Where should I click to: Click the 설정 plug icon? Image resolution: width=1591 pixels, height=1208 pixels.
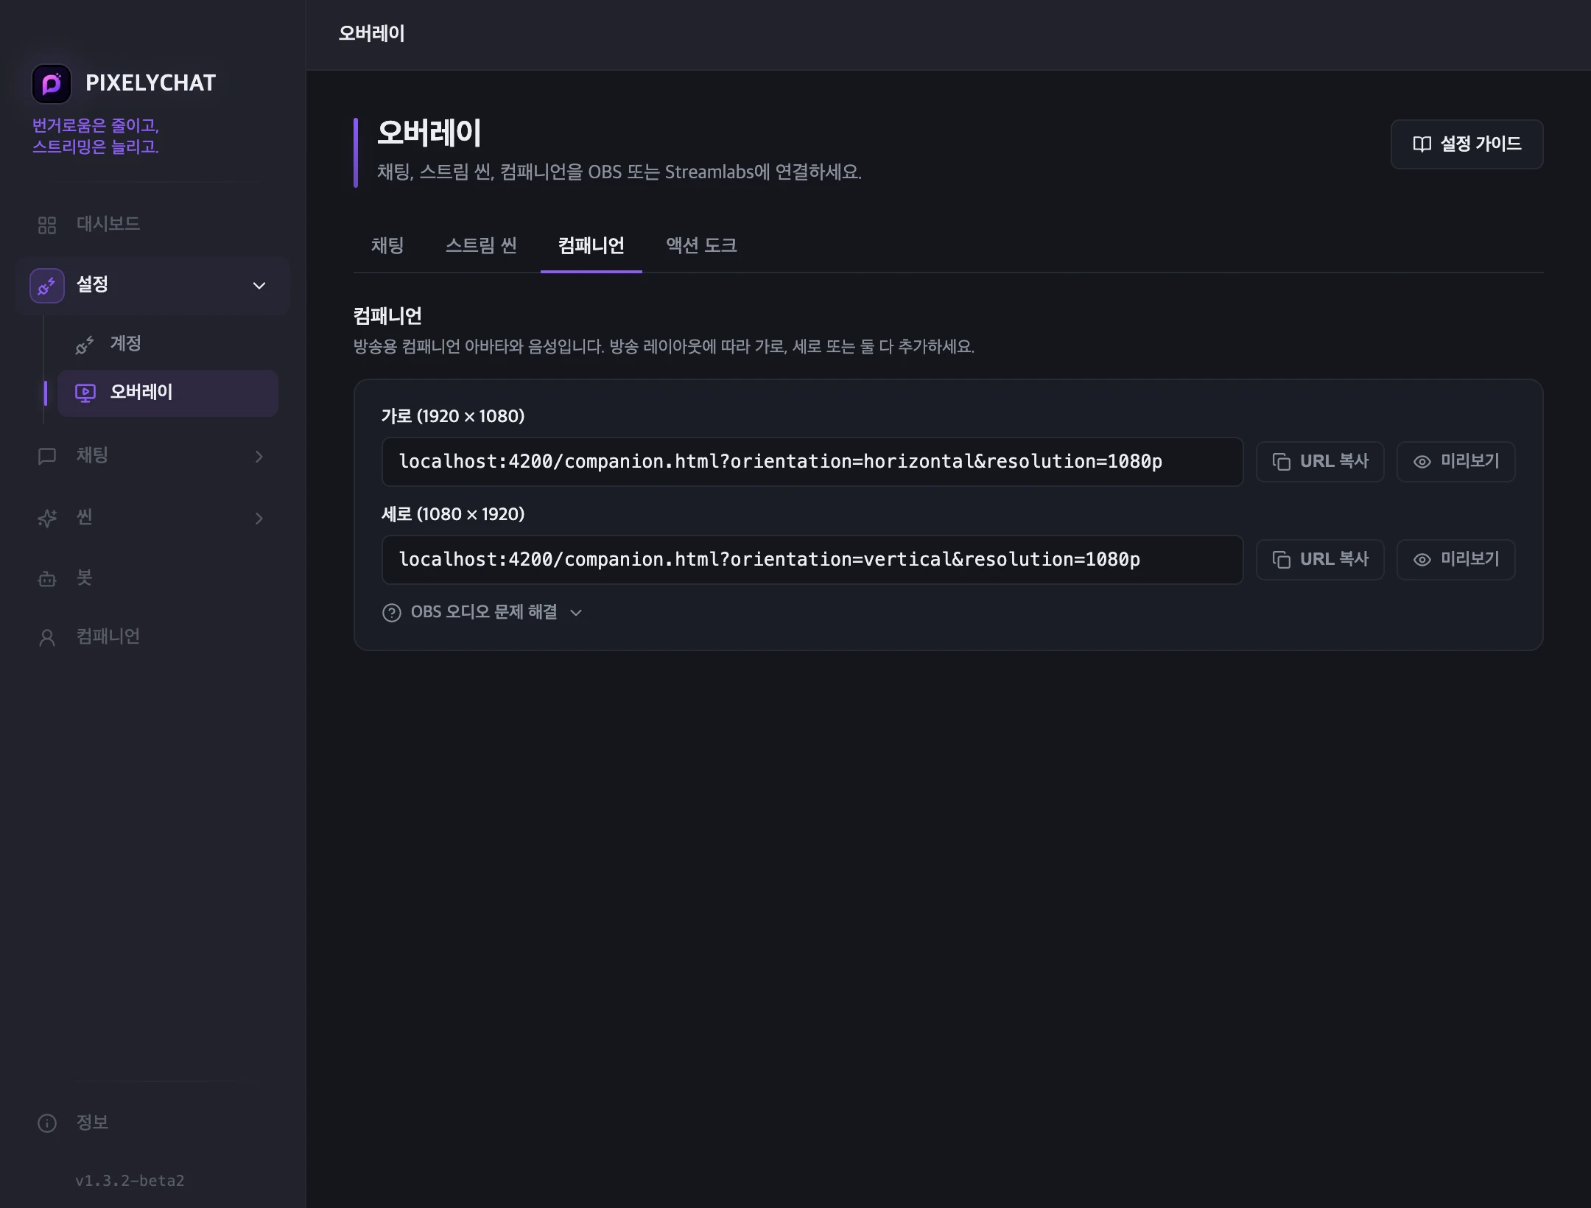click(x=47, y=286)
